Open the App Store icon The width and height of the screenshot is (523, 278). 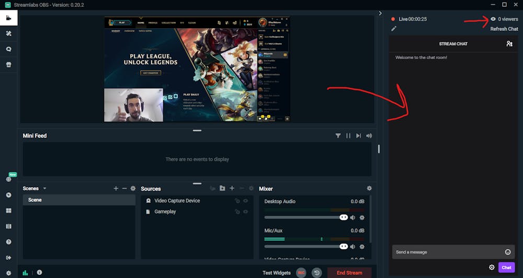9,65
